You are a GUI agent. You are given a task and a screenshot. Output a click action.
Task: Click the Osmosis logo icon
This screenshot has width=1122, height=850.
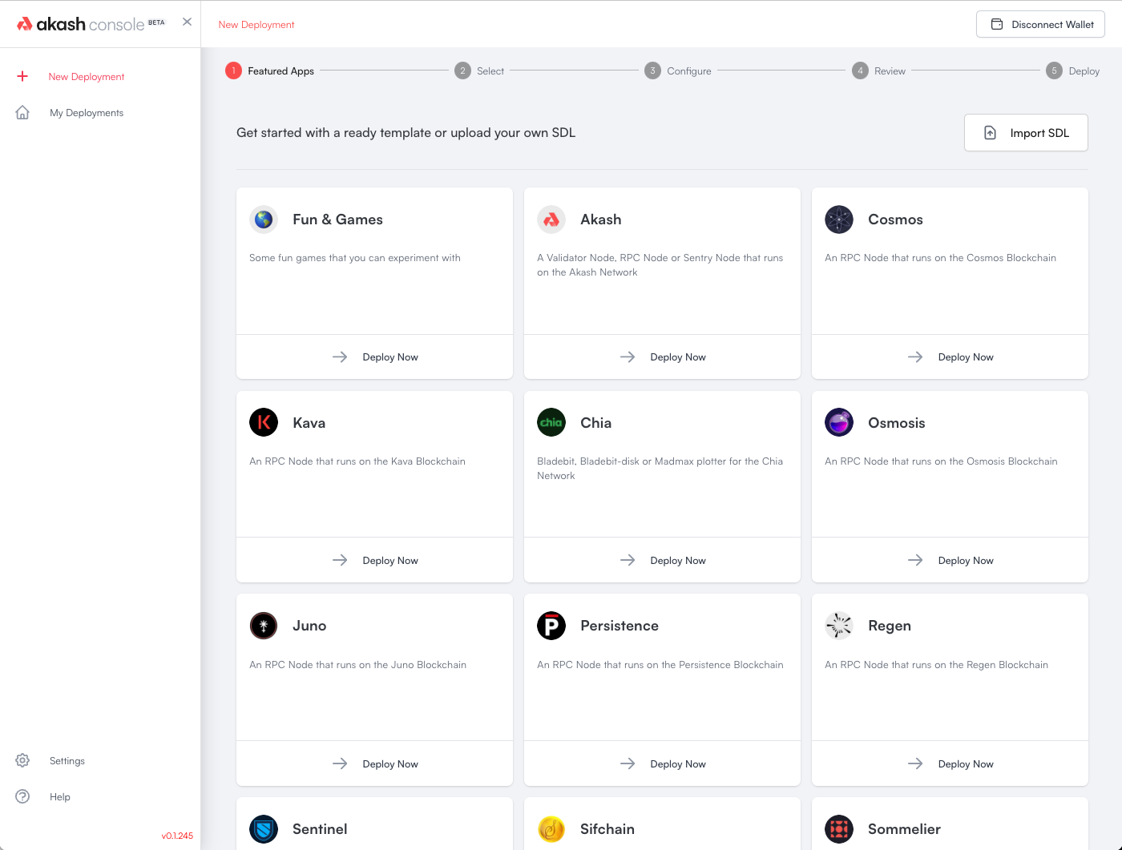839,422
